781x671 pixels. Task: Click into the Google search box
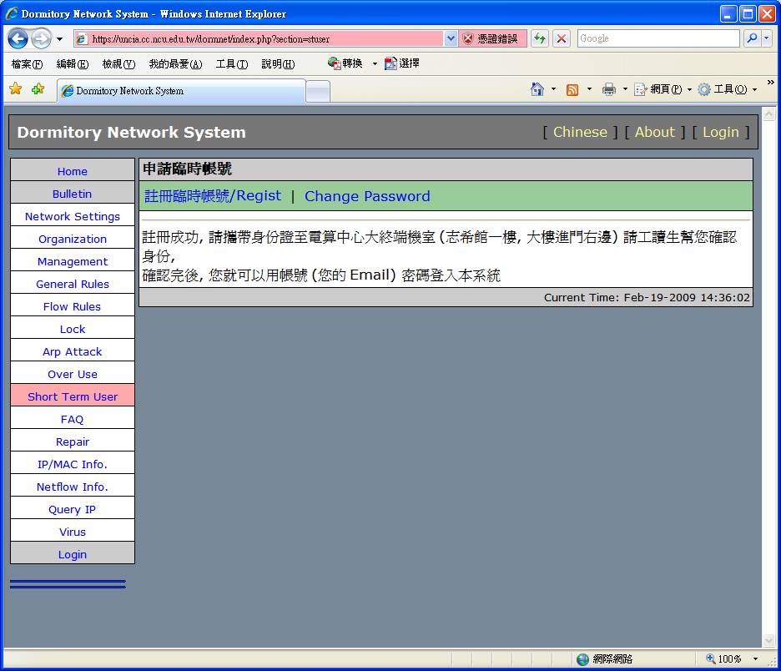pyautogui.click(x=657, y=38)
